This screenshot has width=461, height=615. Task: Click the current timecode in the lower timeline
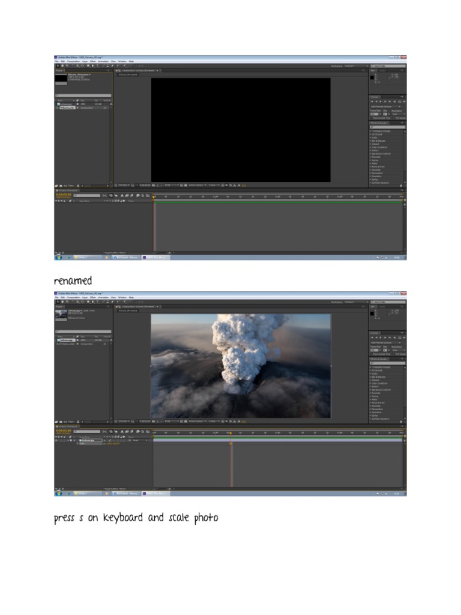click(x=63, y=431)
